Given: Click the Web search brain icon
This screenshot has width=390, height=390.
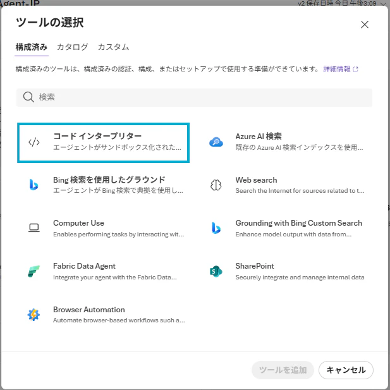Looking at the screenshot, I should (x=216, y=185).
